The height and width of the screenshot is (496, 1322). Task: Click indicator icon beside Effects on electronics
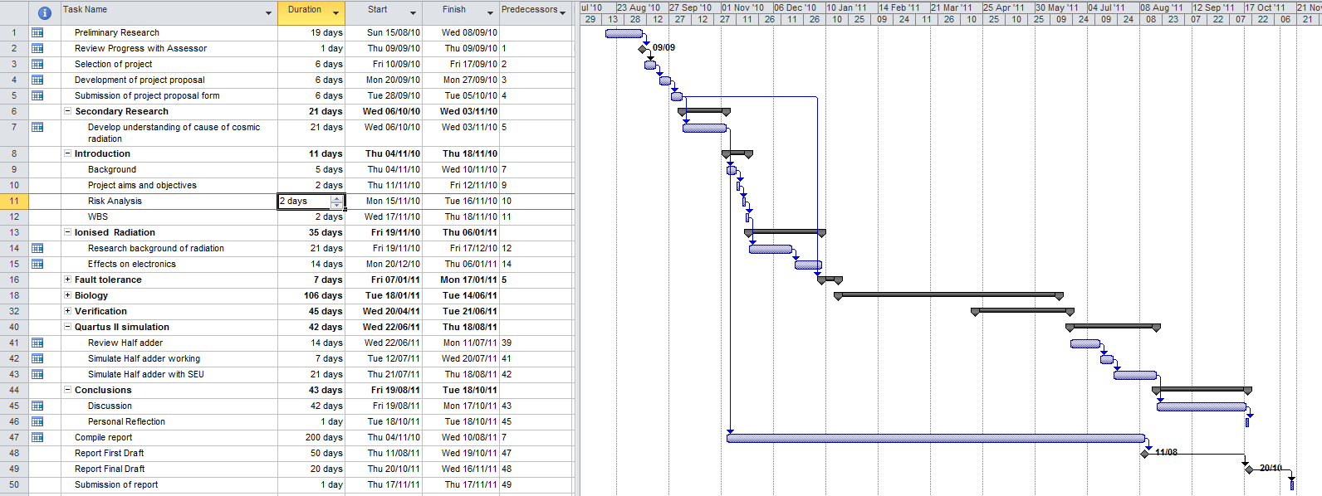click(x=37, y=265)
